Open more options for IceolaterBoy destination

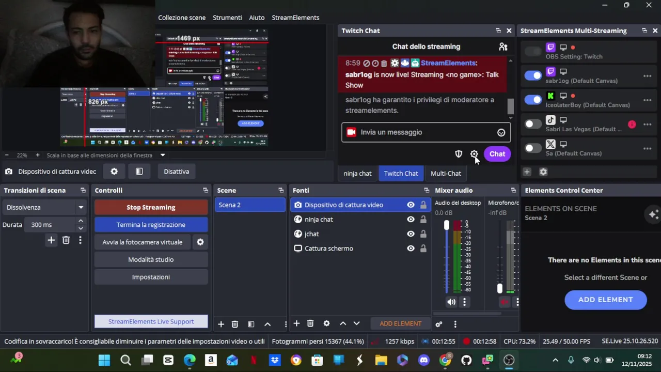point(647,100)
